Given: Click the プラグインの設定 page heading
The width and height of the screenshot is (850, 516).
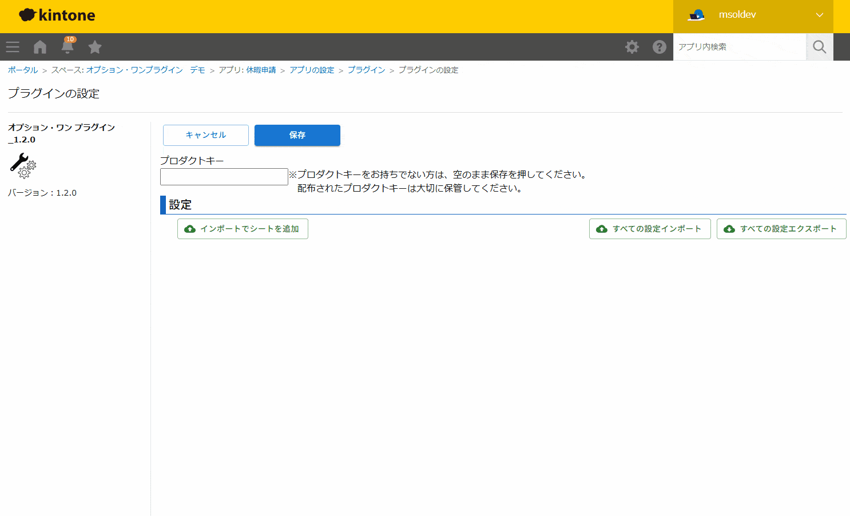Looking at the screenshot, I should [54, 93].
